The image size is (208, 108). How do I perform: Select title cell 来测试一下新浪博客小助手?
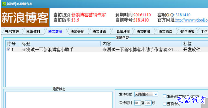click(47, 50)
